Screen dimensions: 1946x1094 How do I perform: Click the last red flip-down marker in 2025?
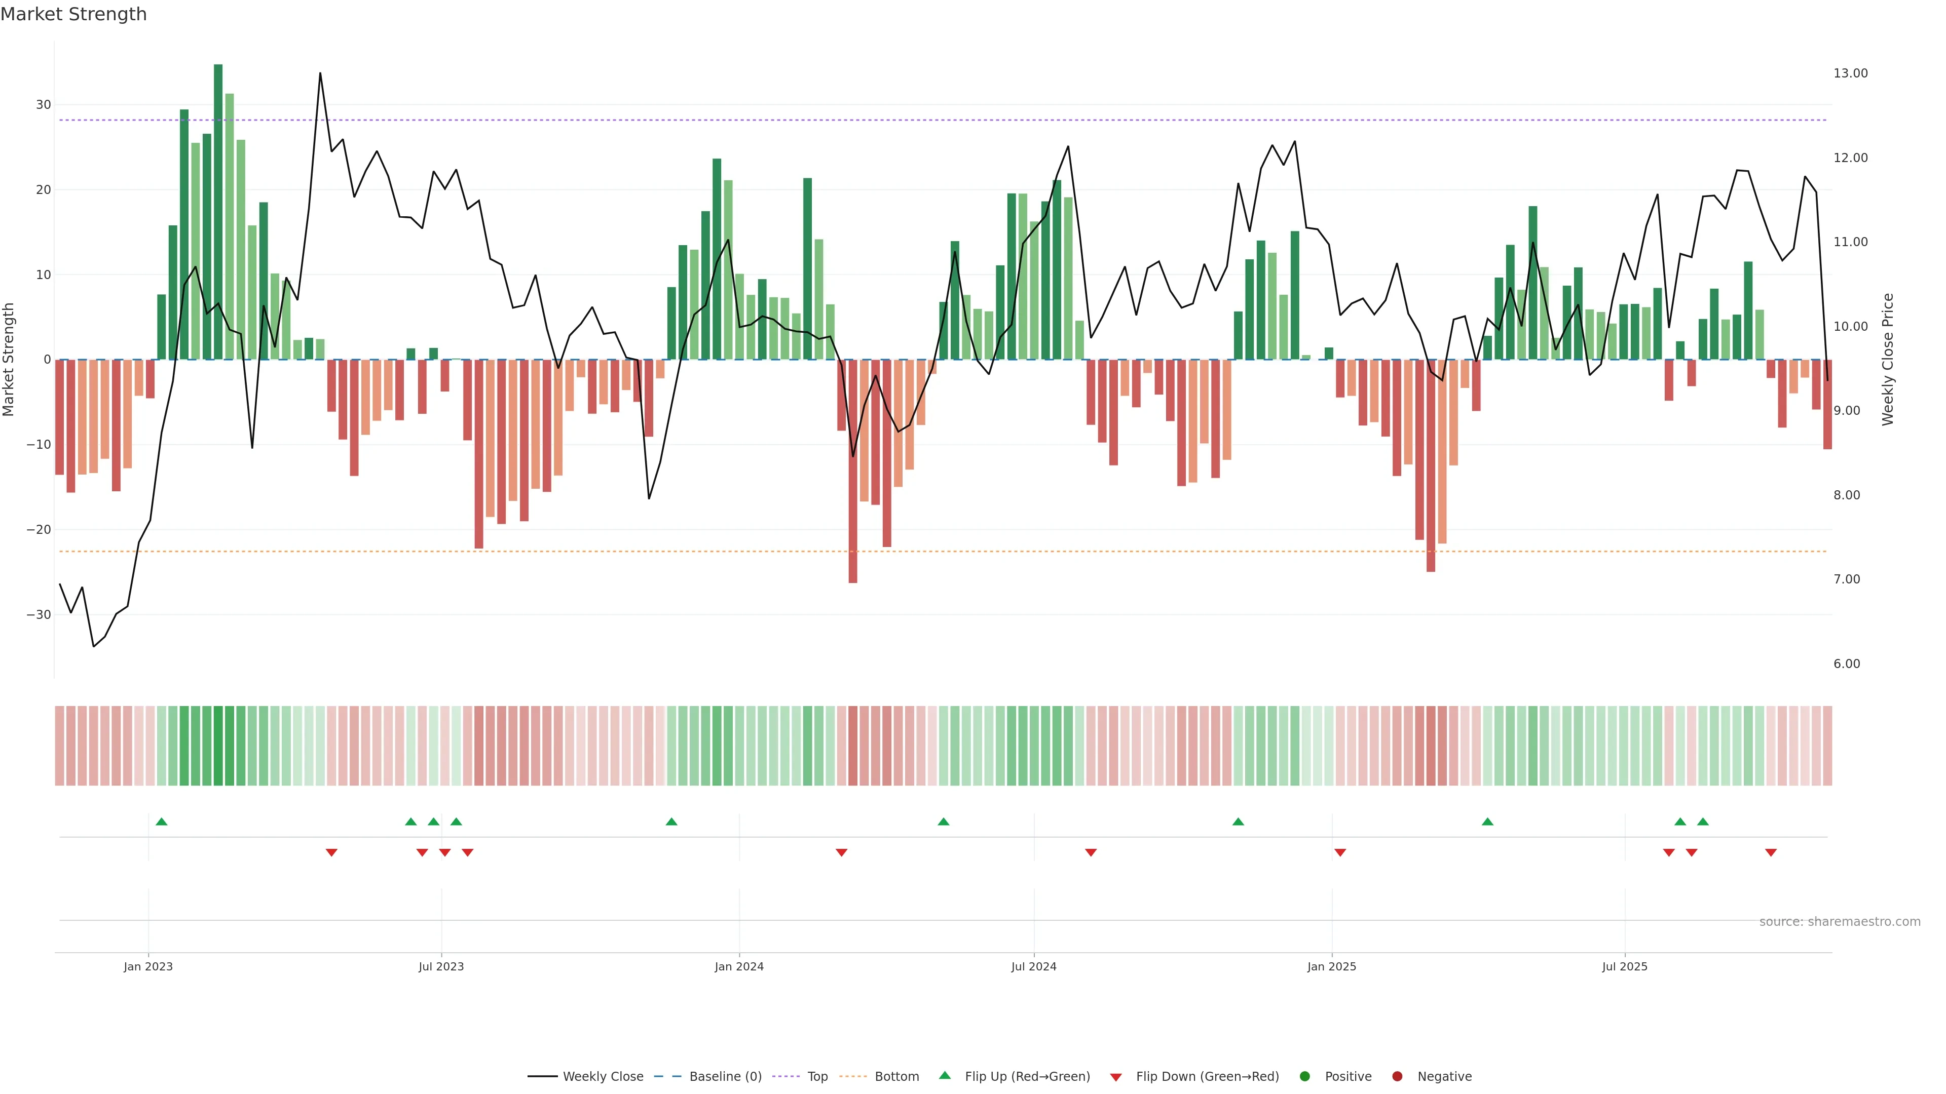point(1771,852)
